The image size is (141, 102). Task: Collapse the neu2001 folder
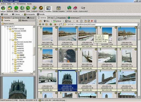[x=13, y=53]
